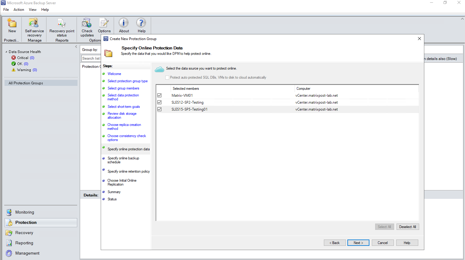Click the Management gear icon
The height and width of the screenshot is (260, 465).
point(9,253)
